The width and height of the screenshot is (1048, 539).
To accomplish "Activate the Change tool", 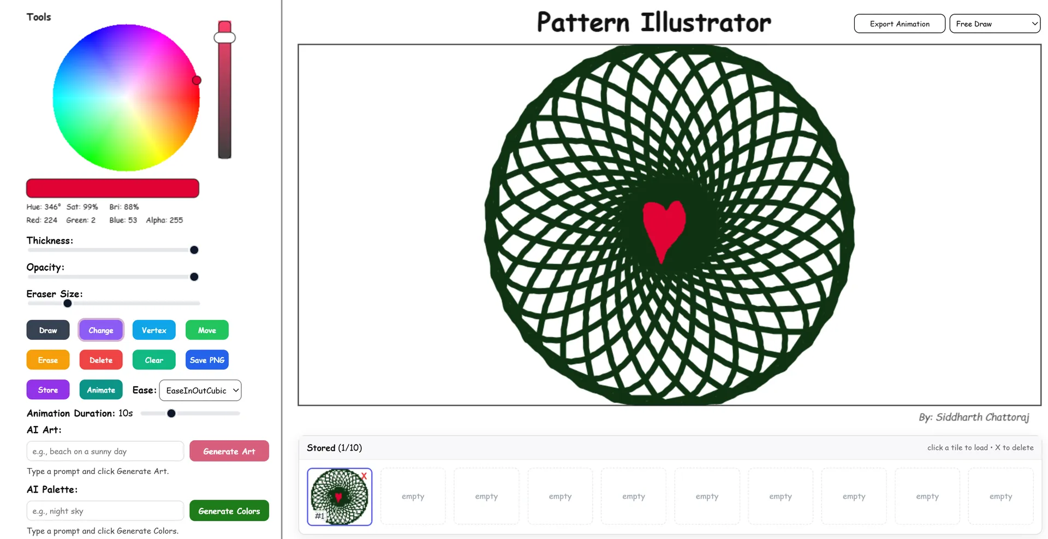I will tap(101, 330).
